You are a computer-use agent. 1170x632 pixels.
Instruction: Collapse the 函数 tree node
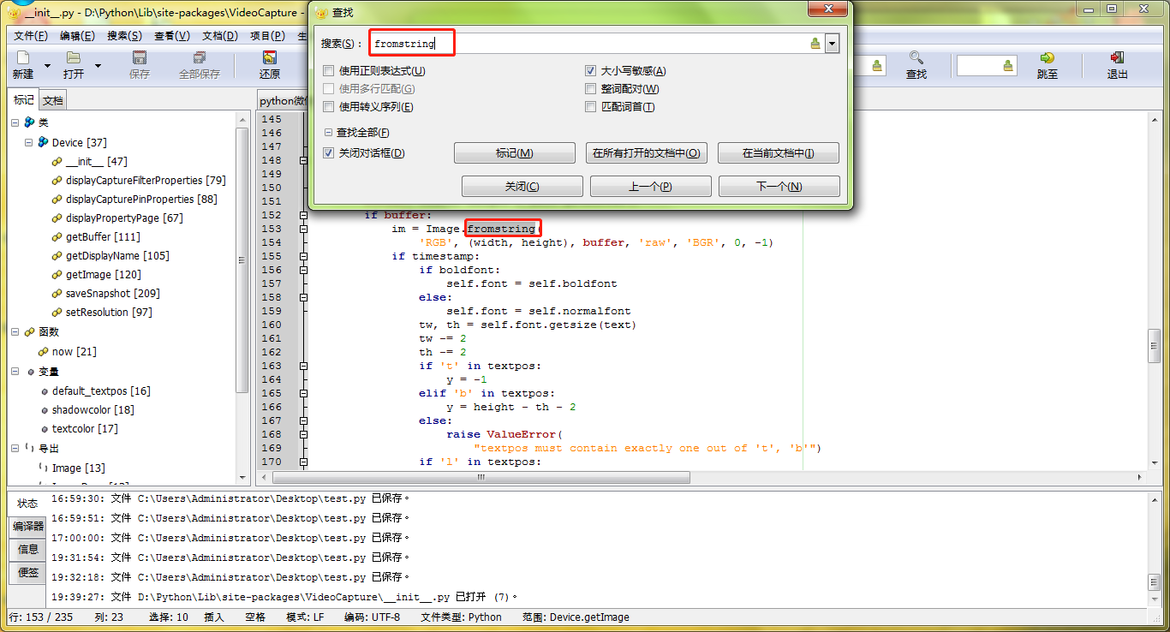pos(15,331)
